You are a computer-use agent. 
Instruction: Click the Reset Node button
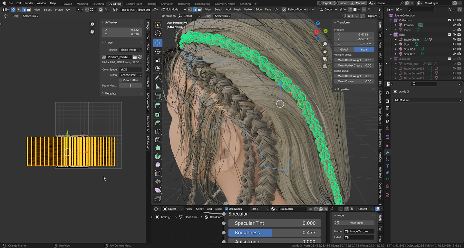(356, 223)
